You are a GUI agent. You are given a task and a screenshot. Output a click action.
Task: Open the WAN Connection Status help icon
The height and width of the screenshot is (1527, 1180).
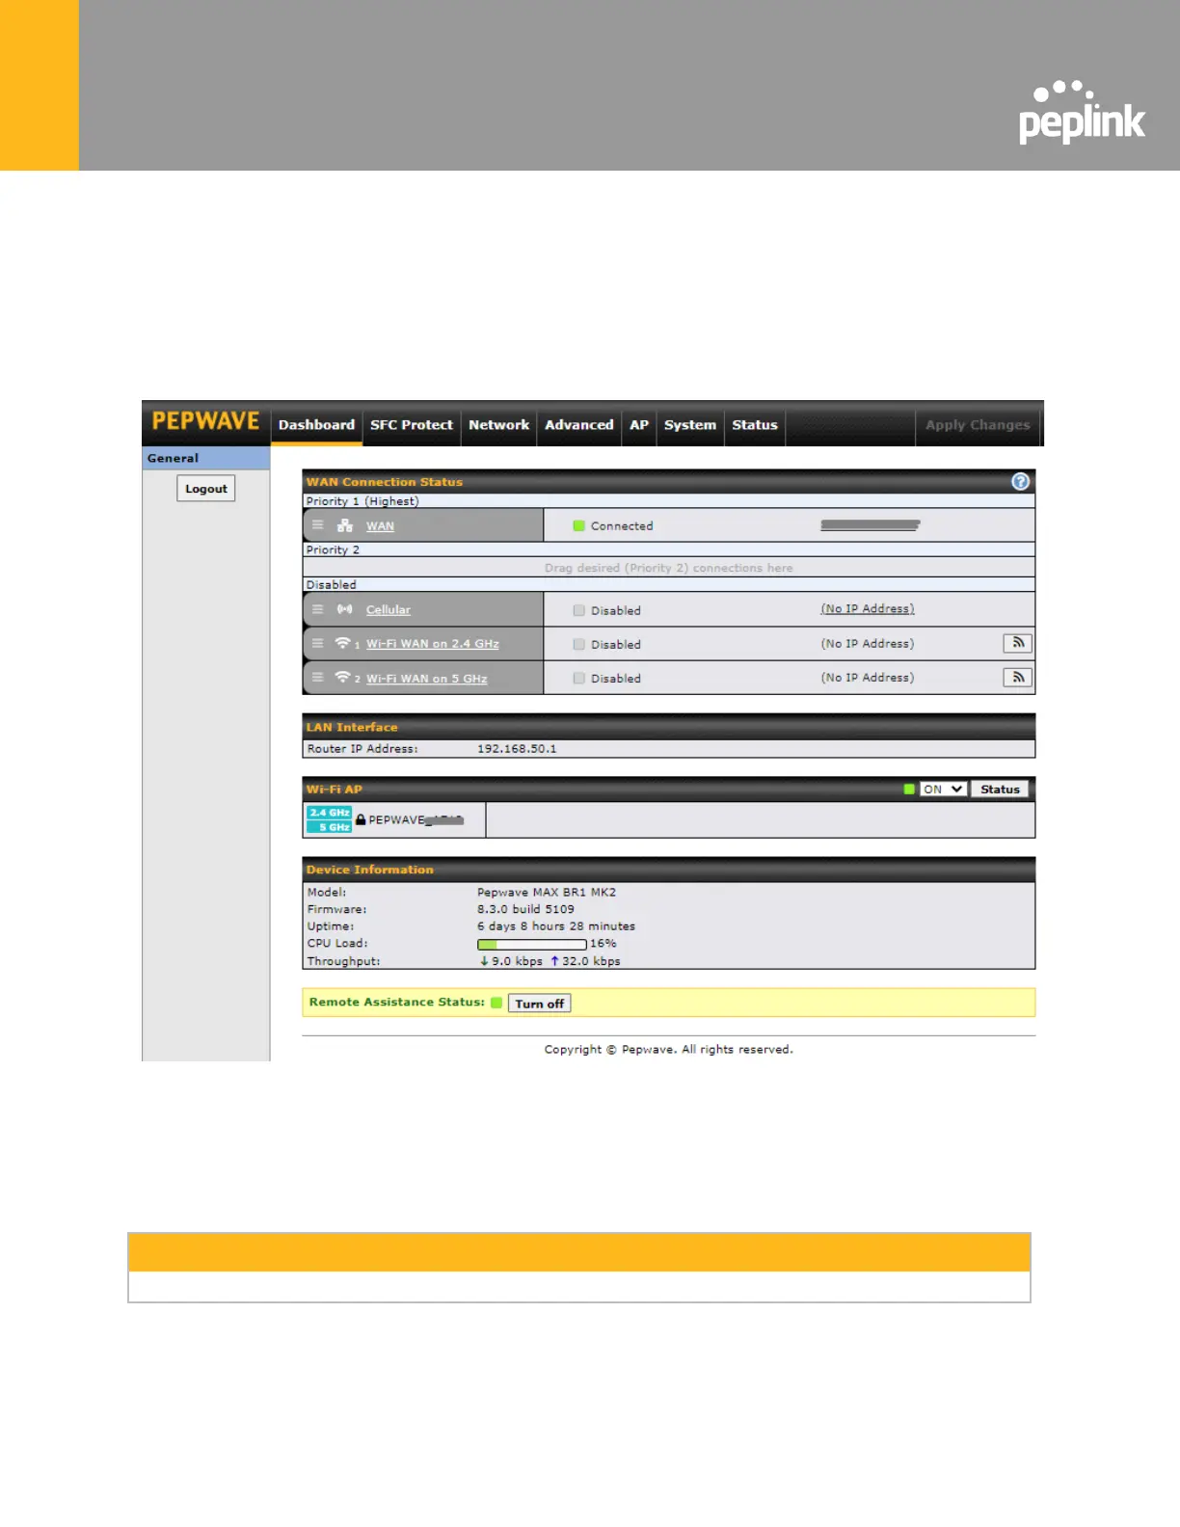[1020, 482]
